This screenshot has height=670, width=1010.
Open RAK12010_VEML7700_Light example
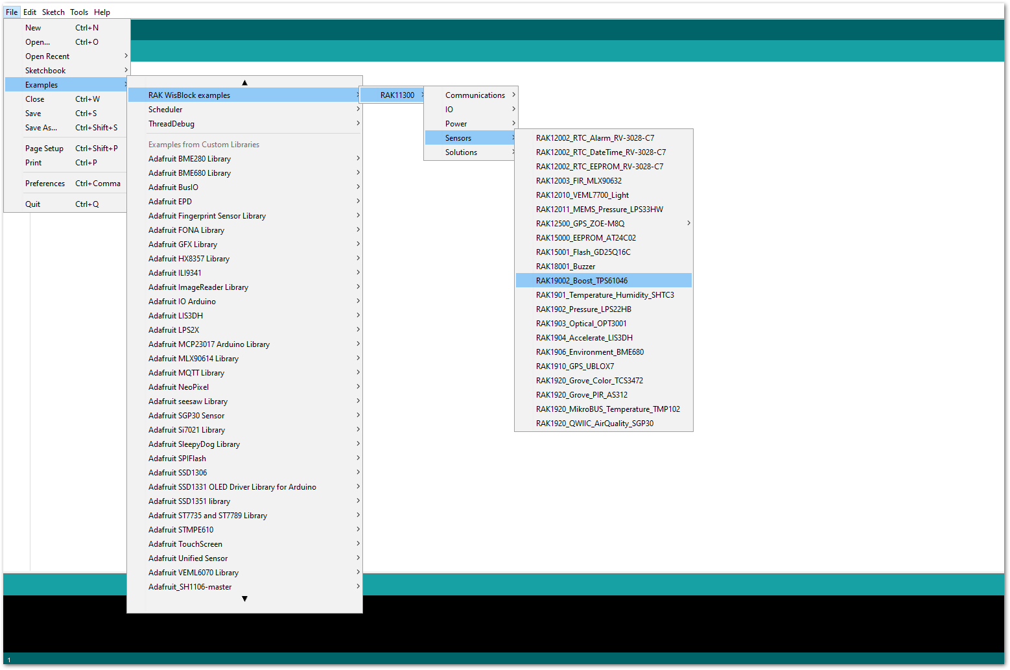click(x=604, y=195)
